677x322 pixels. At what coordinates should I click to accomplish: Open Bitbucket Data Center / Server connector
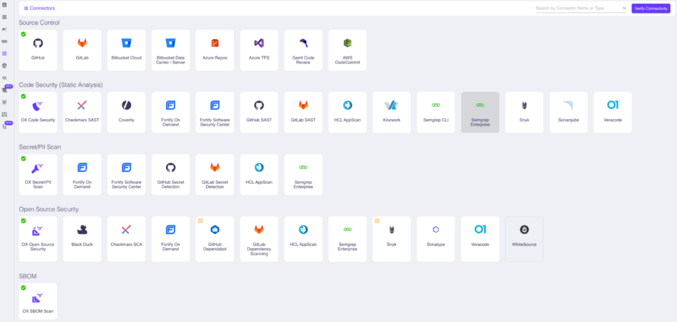(171, 50)
